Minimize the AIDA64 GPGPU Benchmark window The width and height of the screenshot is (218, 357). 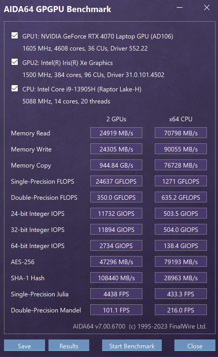(180, 8)
